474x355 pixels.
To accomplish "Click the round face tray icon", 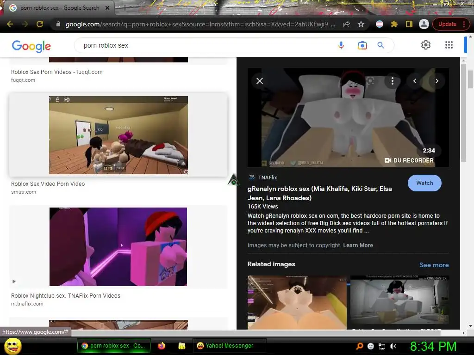I will coord(371,346).
